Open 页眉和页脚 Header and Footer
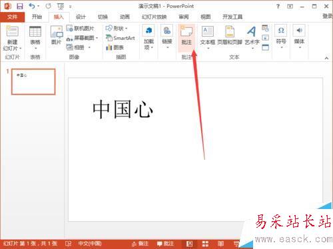333x249 pixels. (230, 35)
